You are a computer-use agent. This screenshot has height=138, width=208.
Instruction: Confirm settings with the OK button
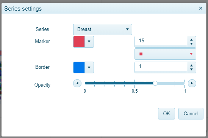[166, 114]
